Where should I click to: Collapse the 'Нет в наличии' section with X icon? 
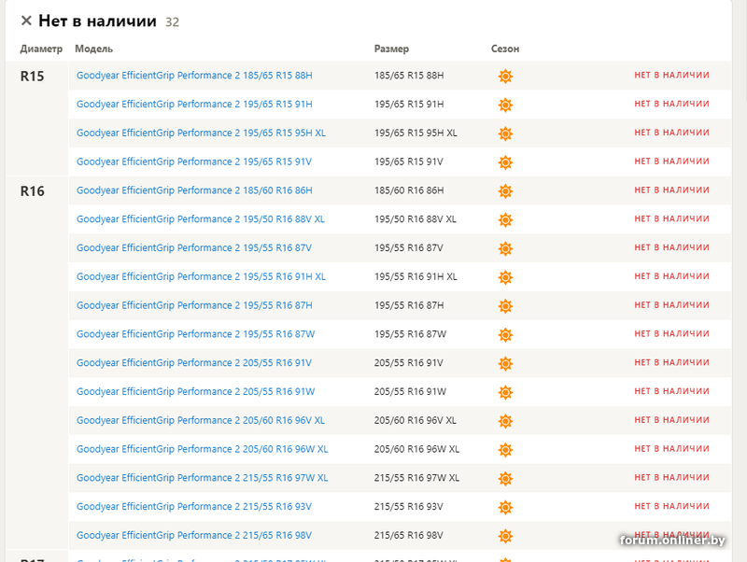click(x=26, y=21)
